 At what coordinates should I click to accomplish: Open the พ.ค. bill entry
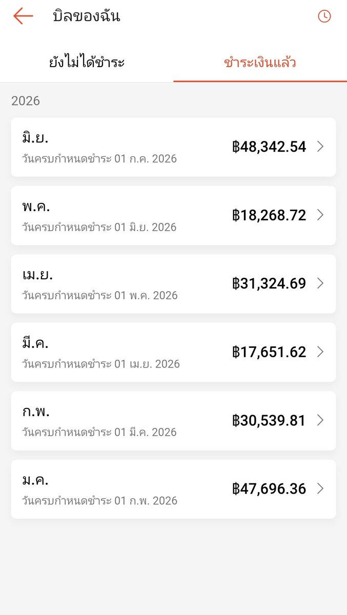click(173, 215)
